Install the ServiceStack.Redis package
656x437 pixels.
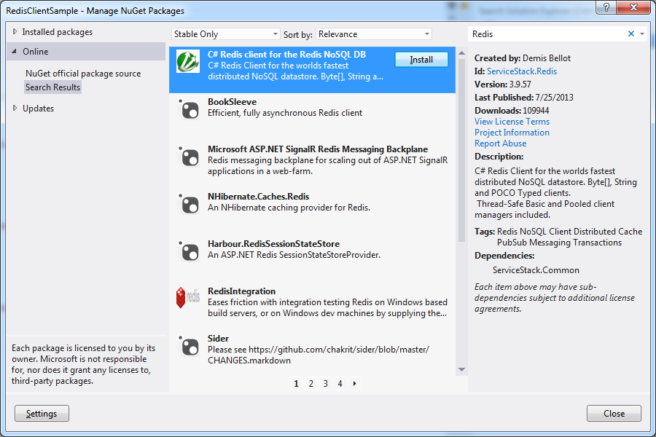click(x=421, y=60)
